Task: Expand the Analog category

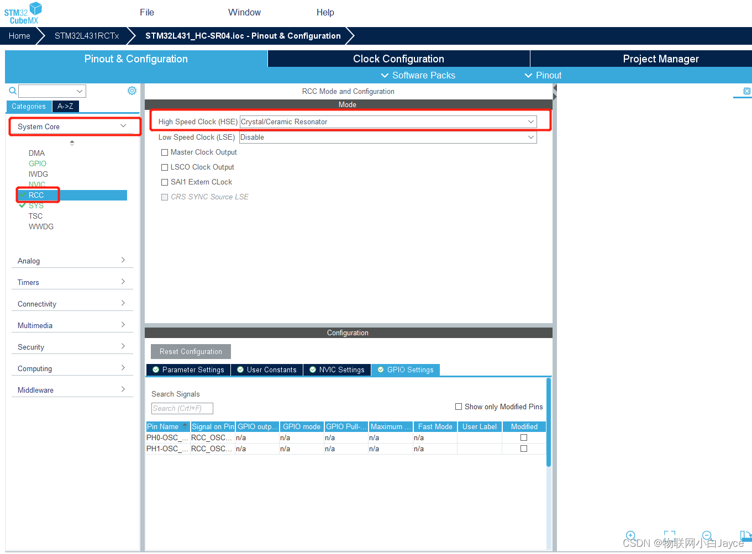Action: pyautogui.click(x=72, y=261)
